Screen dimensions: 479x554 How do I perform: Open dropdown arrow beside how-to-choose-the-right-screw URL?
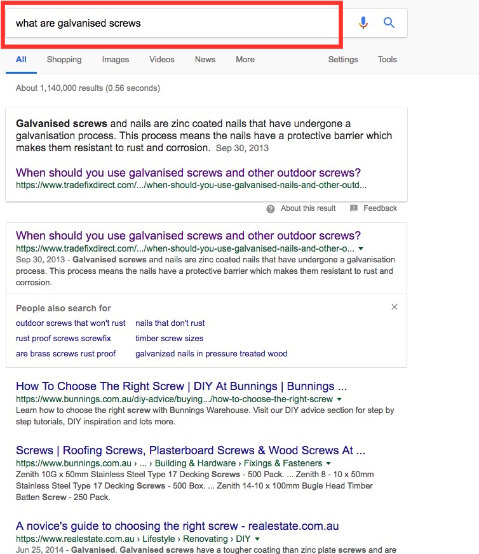[x=339, y=400]
